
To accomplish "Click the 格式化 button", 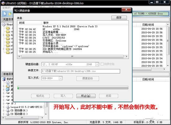I will [x=40, y=96].
